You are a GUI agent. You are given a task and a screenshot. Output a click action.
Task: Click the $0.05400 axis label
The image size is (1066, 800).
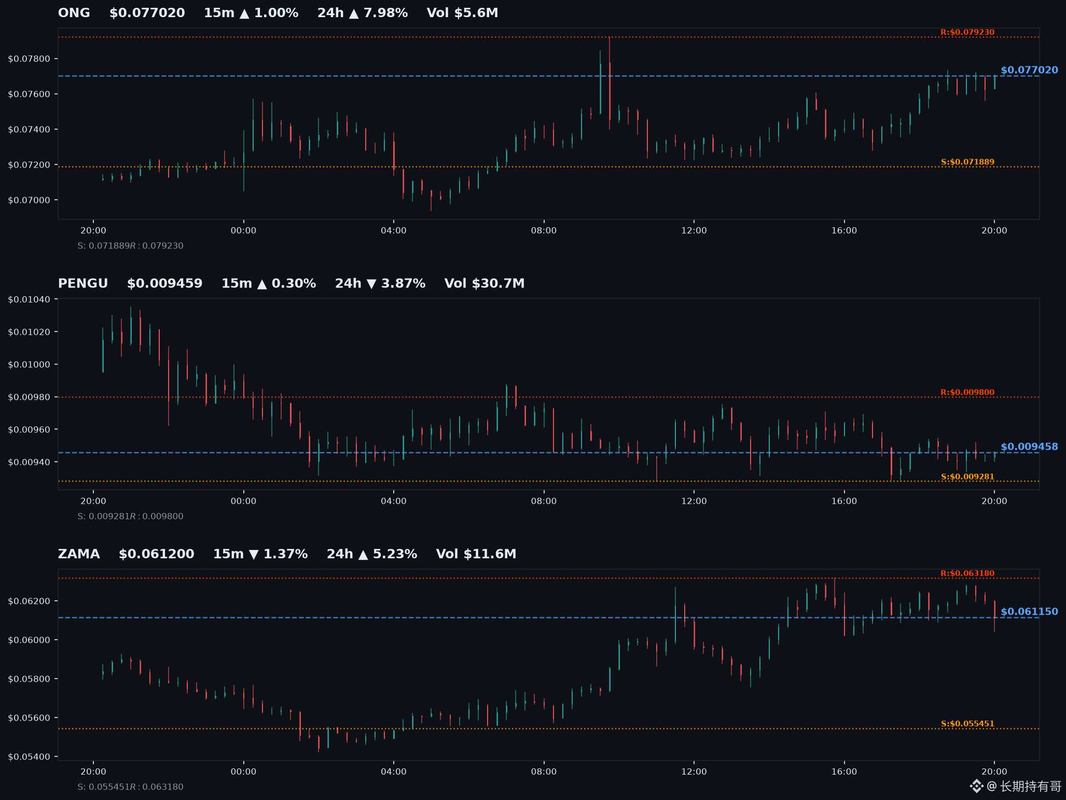tap(30, 757)
